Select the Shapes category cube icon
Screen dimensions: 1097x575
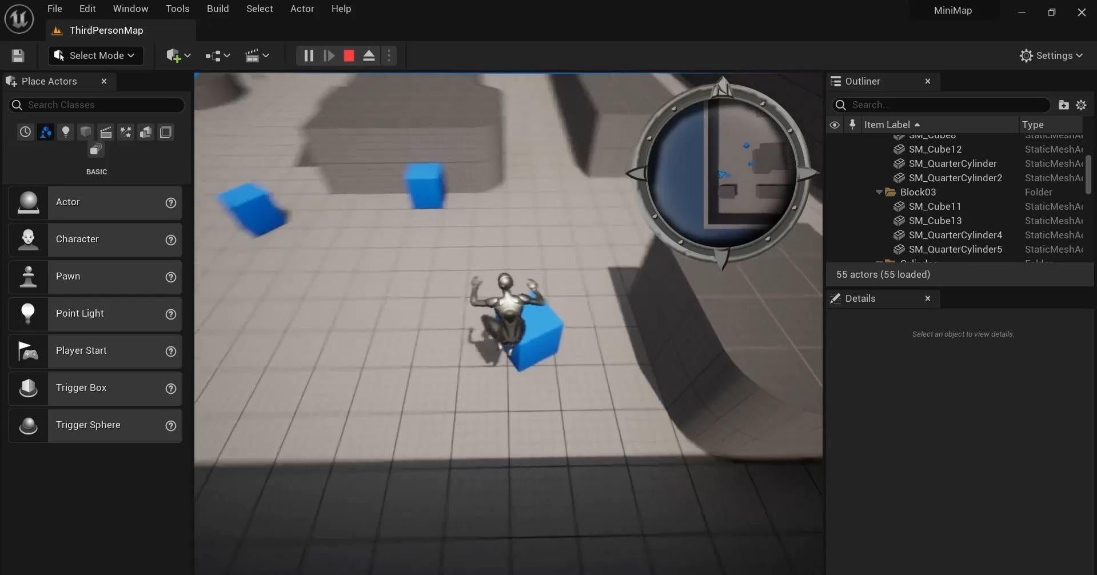[86, 132]
